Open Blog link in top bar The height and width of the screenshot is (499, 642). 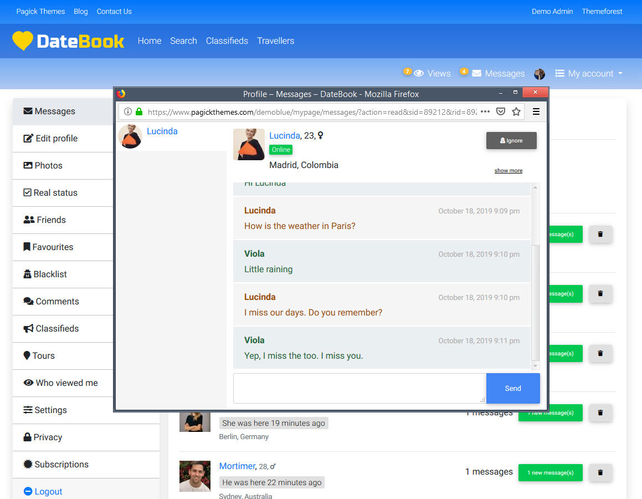(x=81, y=12)
